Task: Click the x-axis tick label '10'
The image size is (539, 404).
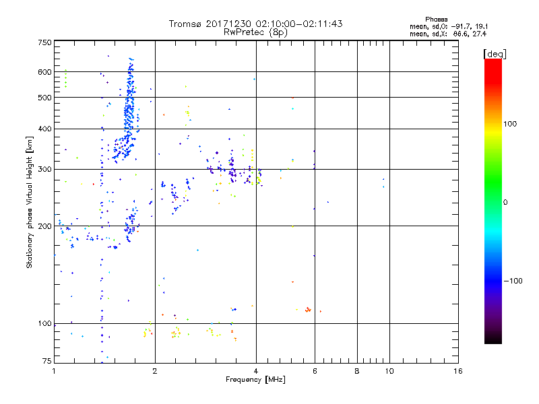Action: (389, 371)
